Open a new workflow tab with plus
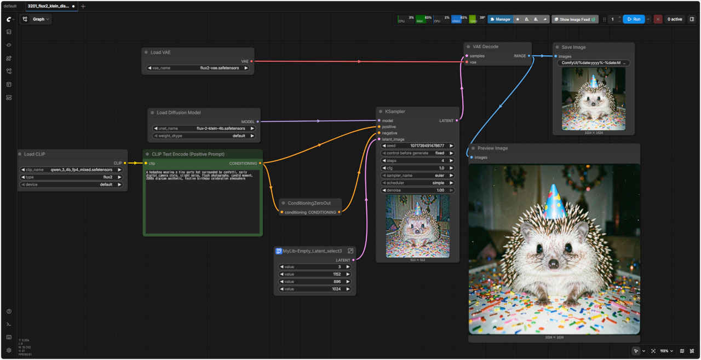Viewport: 701px width, 360px height. [83, 6]
